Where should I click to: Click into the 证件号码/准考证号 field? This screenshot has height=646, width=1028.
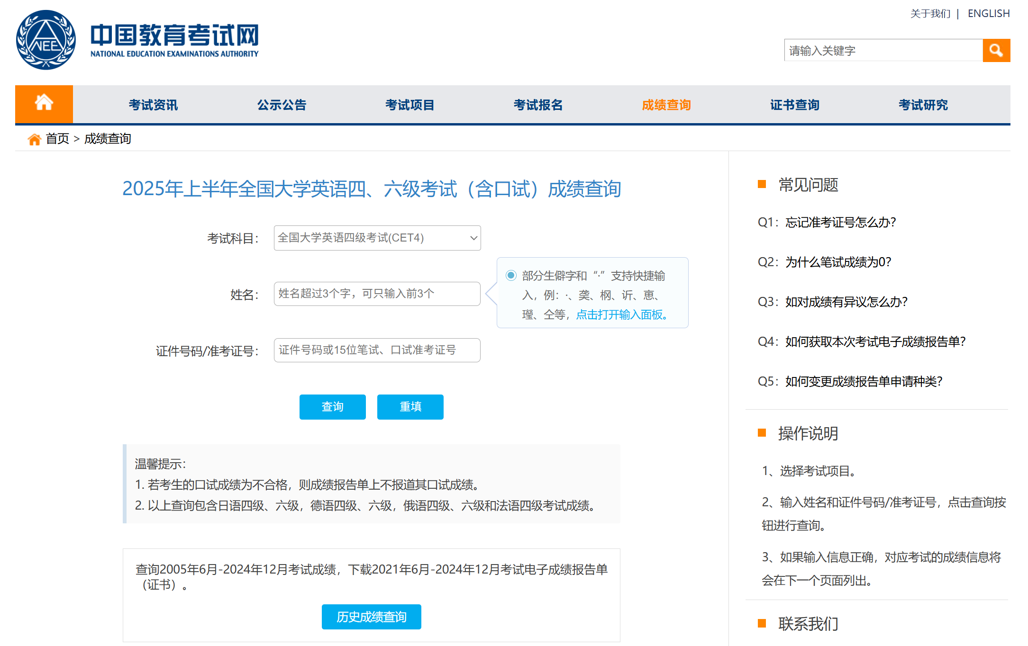pyautogui.click(x=377, y=350)
